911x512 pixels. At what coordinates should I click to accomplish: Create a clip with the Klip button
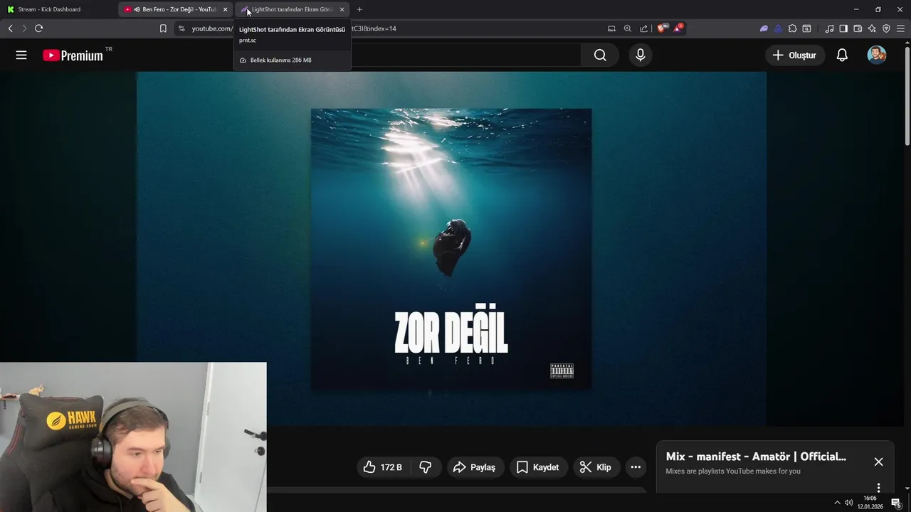(x=596, y=467)
